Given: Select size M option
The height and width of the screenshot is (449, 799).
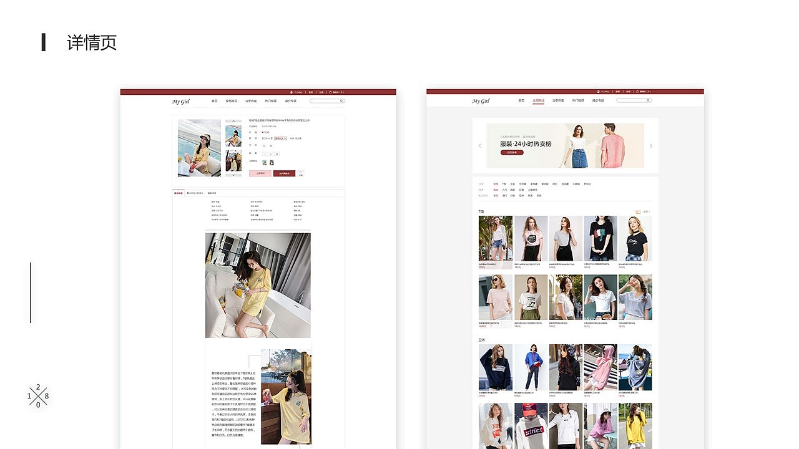Looking at the screenshot, I should click(x=271, y=146).
